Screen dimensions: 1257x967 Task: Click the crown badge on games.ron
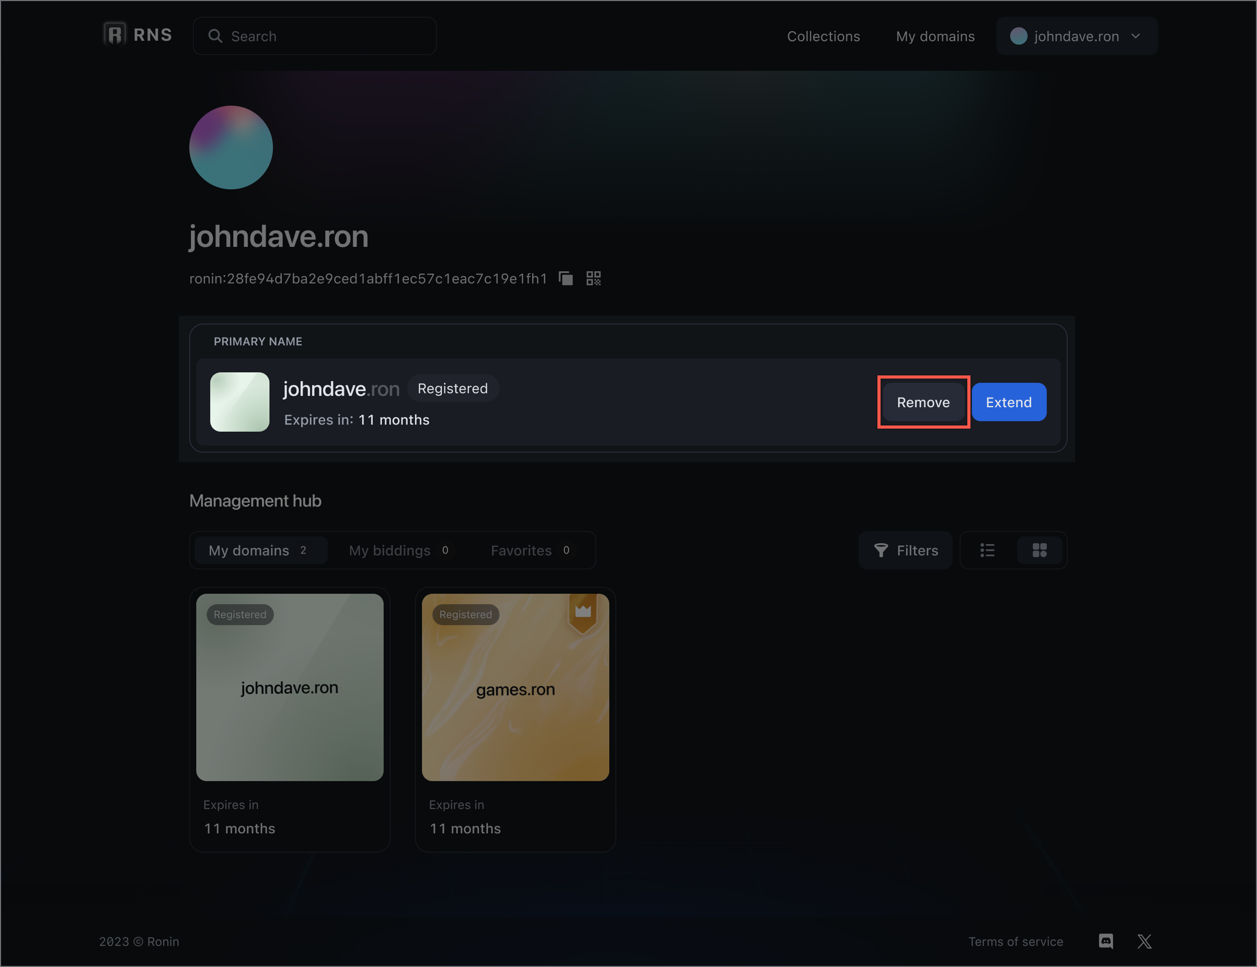[x=583, y=612]
